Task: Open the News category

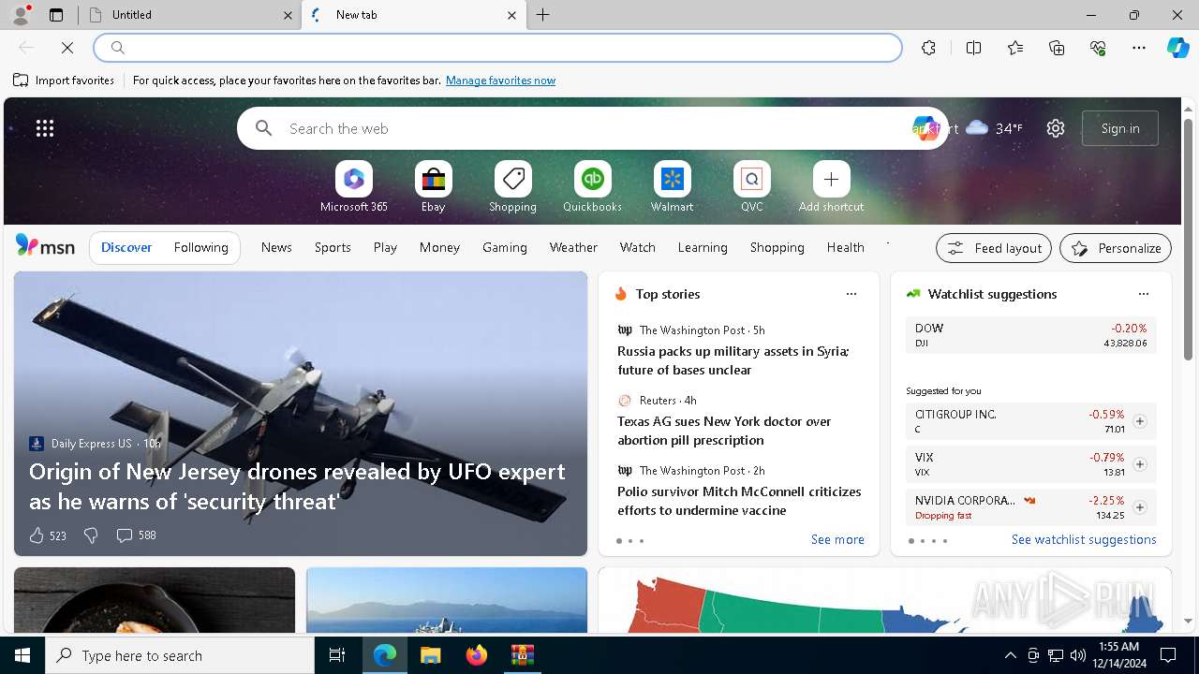Action: (x=276, y=247)
